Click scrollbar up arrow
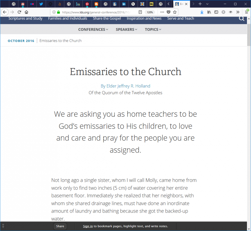The width and height of the screenshot is (251, 231). (249, 19)
